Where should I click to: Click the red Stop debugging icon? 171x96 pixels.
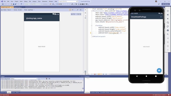tap(59, 4)
